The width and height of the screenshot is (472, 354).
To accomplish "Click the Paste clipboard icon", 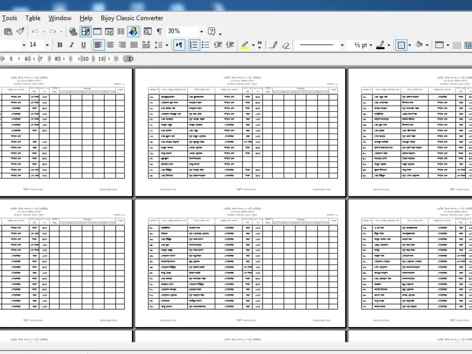I will coord(8,31).
